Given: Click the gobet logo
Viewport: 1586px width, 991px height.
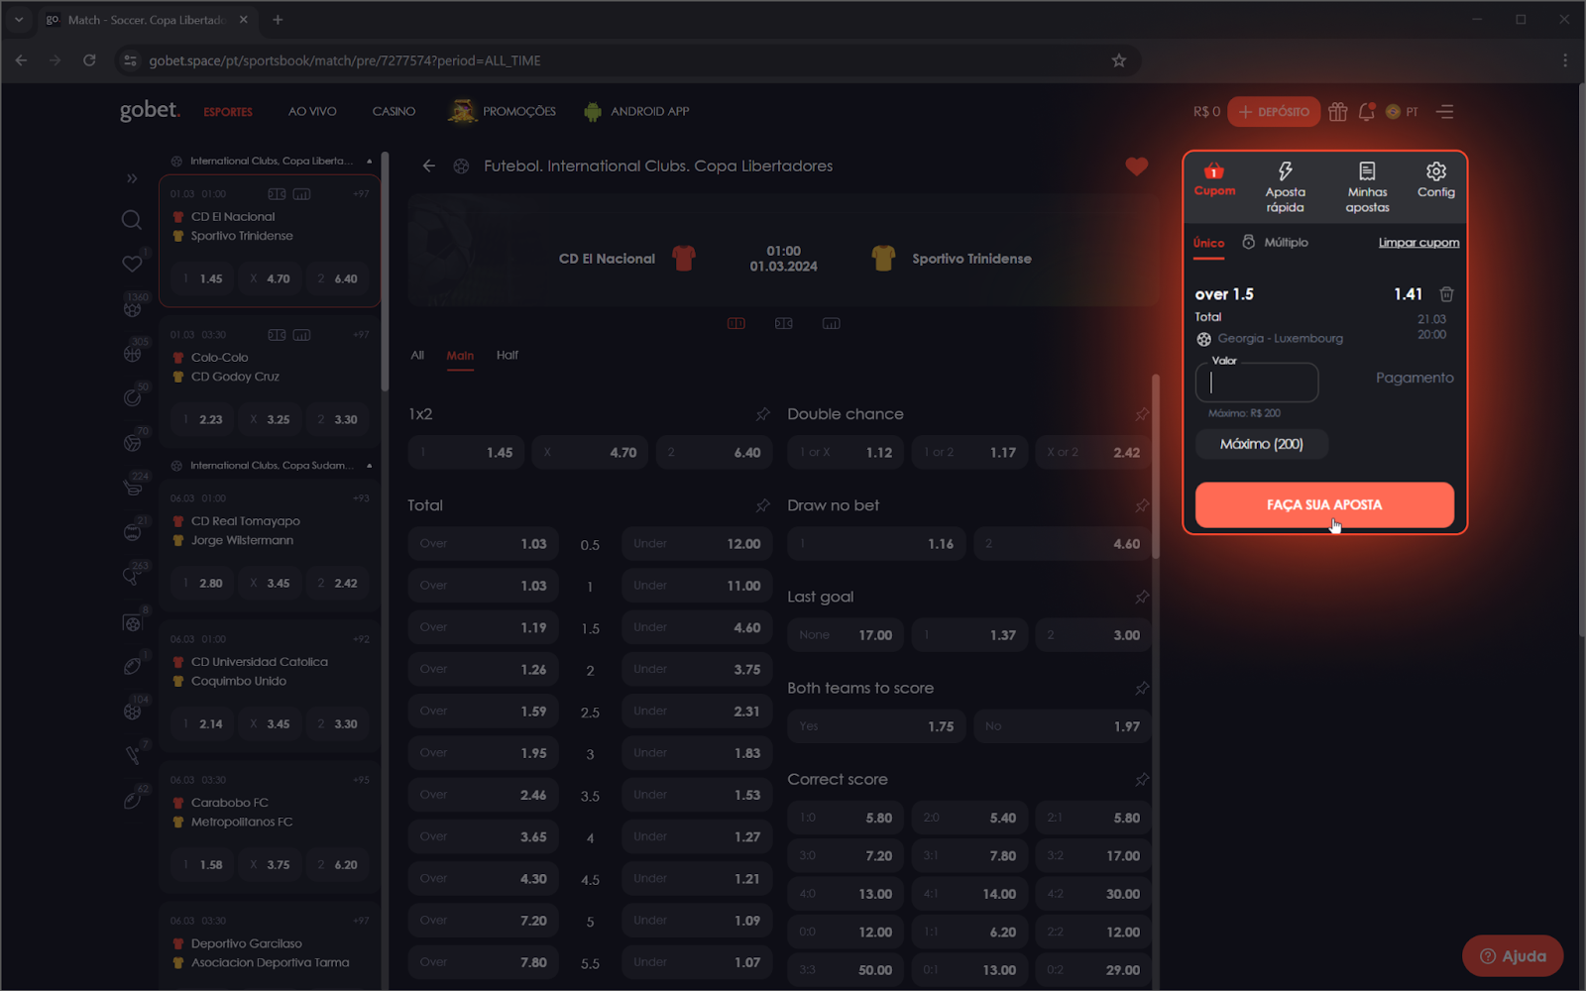Looking at the screenshot, I should point(150,110).
